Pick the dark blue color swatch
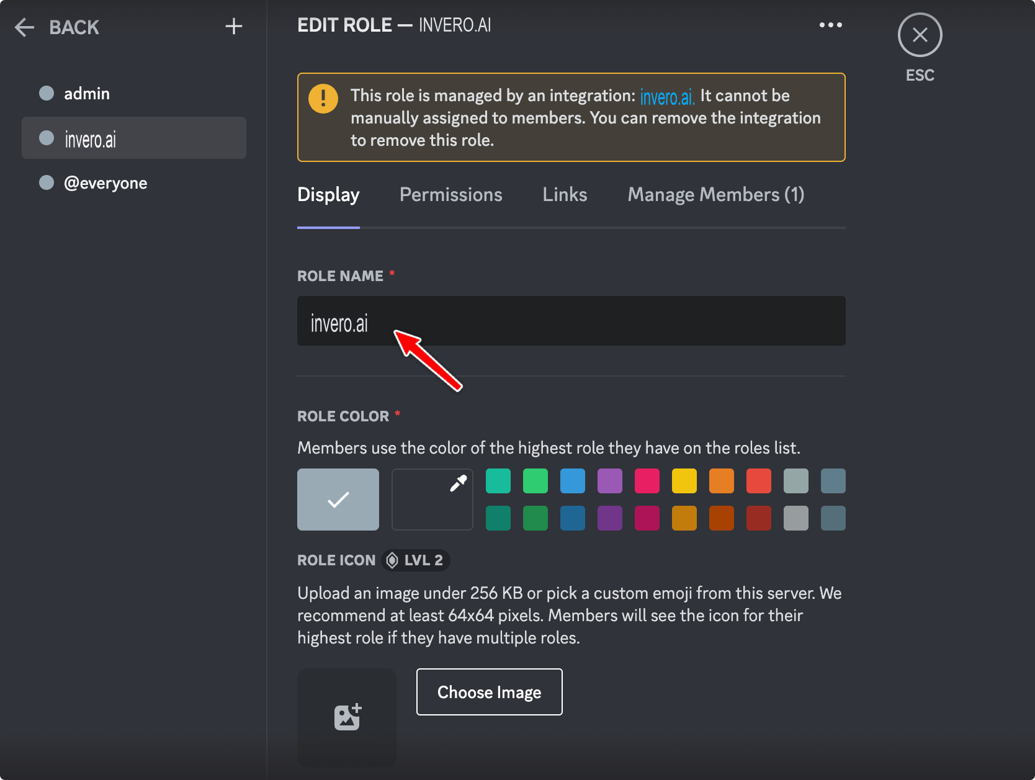1035x780 pixels. 573,518
